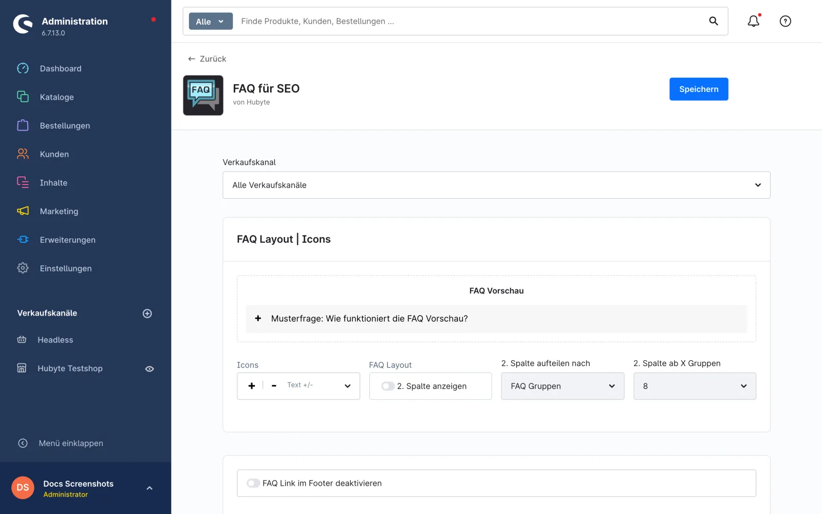Click the search magnifier icon
This screenshot has width=822, height=514.
(714, 21)
